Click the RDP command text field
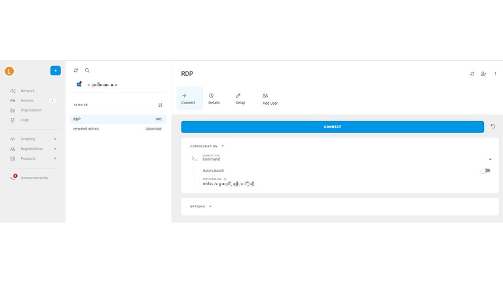This screenshot has height=283, width=503. tap(229, 184)
